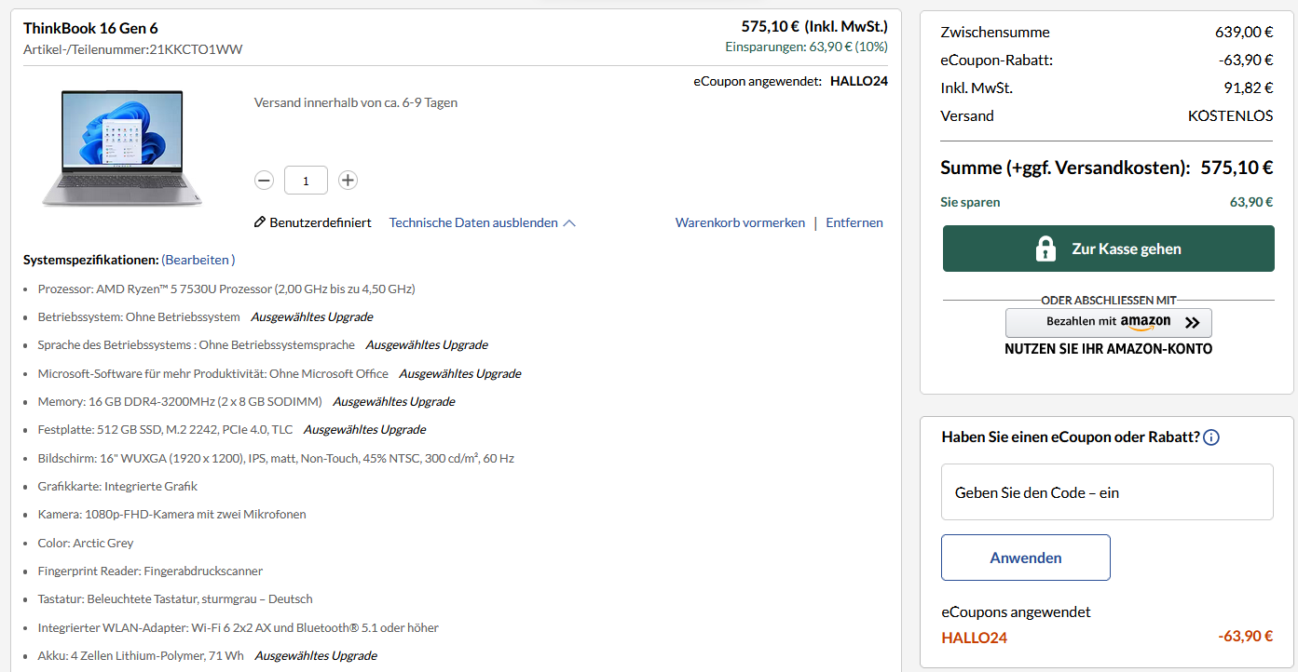Click the HALLO24 coupon label
Viewport: 1298px width, 672px height.
[974, 638]
